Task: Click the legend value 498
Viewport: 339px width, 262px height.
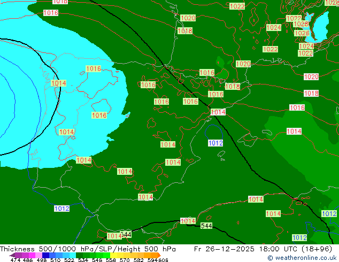Action: (x=42, y=260)
